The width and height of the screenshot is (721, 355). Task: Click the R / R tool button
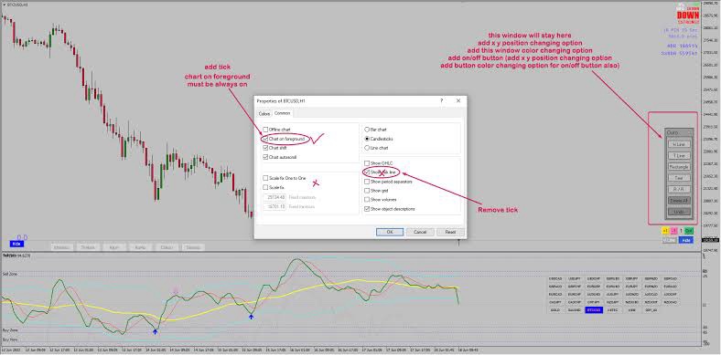[x=679, y=189]
